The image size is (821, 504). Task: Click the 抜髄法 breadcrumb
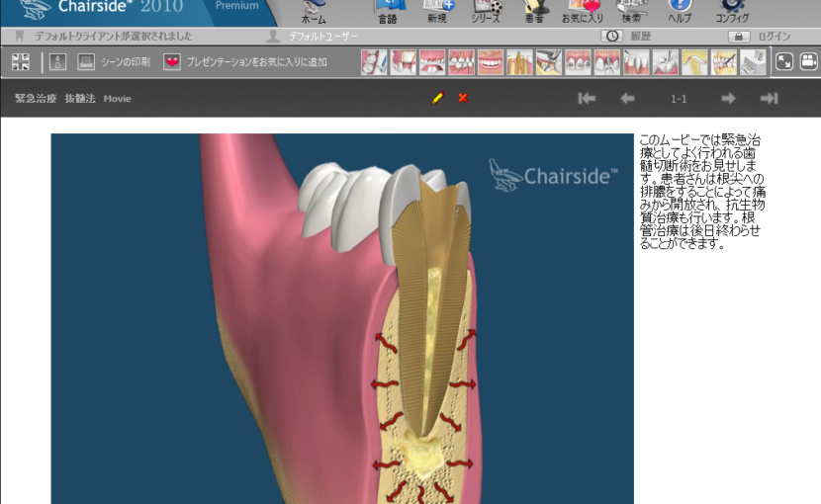click(x=80, y=99)
